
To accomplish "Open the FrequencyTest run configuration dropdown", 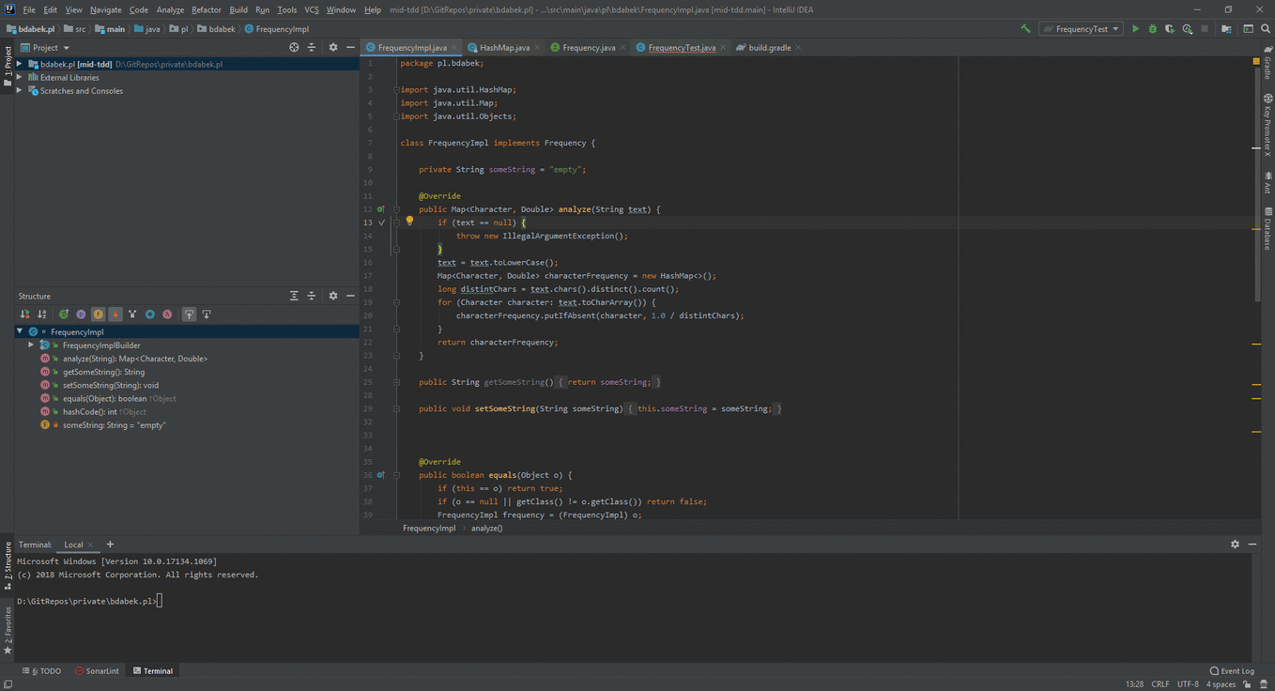I will point(1082,29).
